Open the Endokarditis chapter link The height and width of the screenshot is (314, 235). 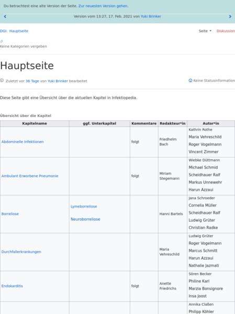point(12,286)
